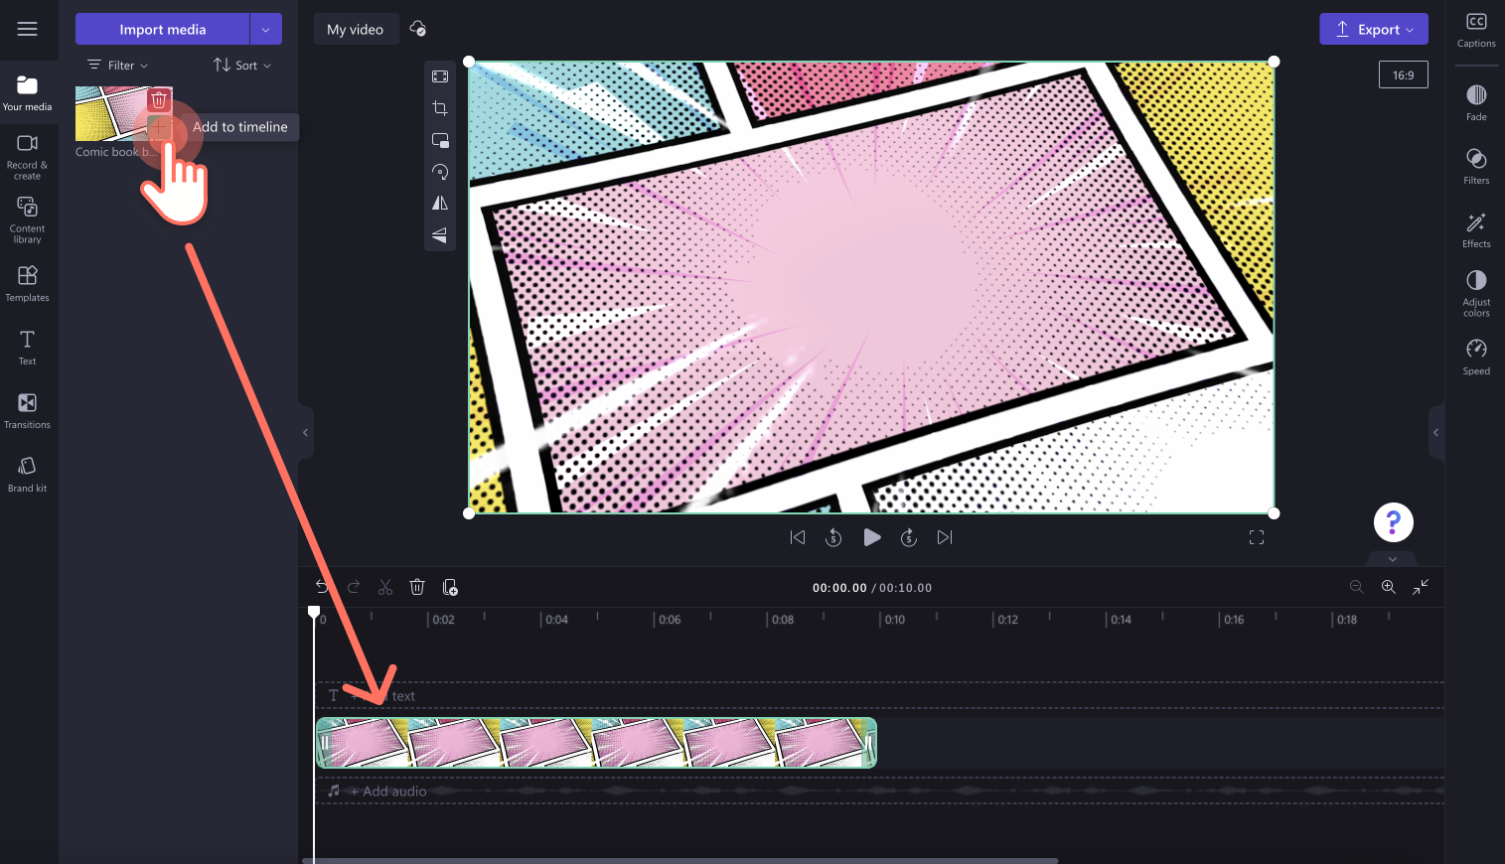
Task: Select the Fit to frame tool
Action: (x=440, y=76)
